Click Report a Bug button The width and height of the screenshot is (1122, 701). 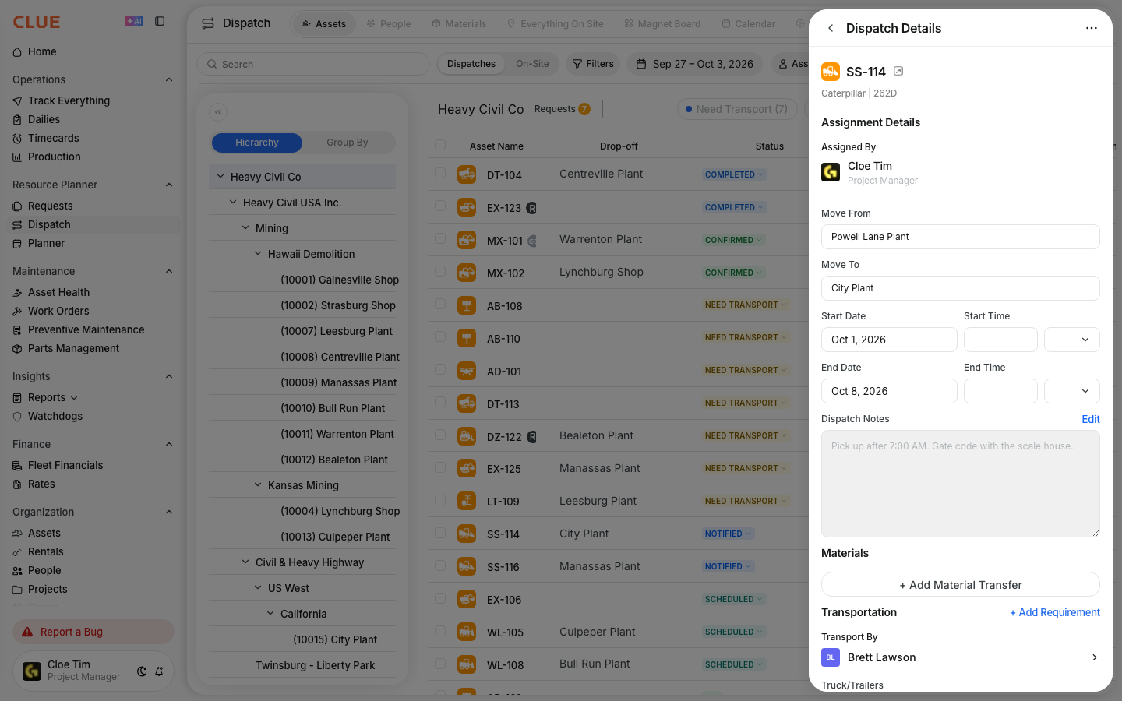point(93,632)
